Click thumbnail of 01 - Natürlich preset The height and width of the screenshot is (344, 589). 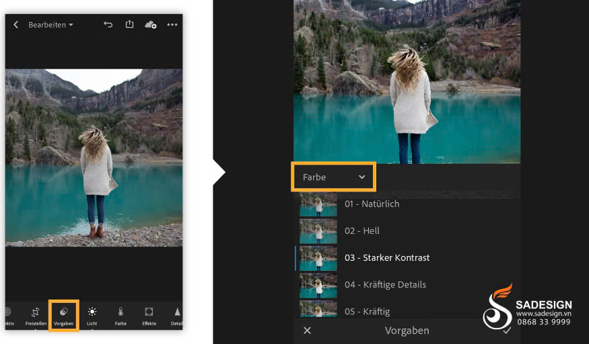pyautogui.click(x=318, y=205)
